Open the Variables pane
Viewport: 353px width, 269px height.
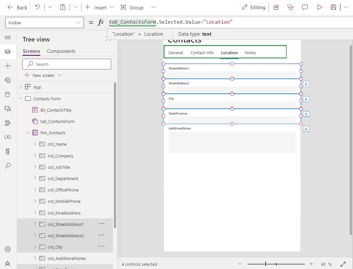click(x=8, y=137)
